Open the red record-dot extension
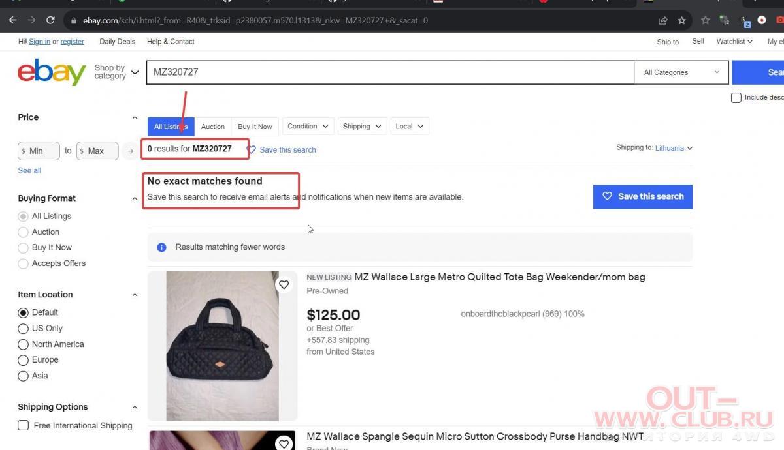This screenshot has height=450, width=784. (x=761, y=21)
